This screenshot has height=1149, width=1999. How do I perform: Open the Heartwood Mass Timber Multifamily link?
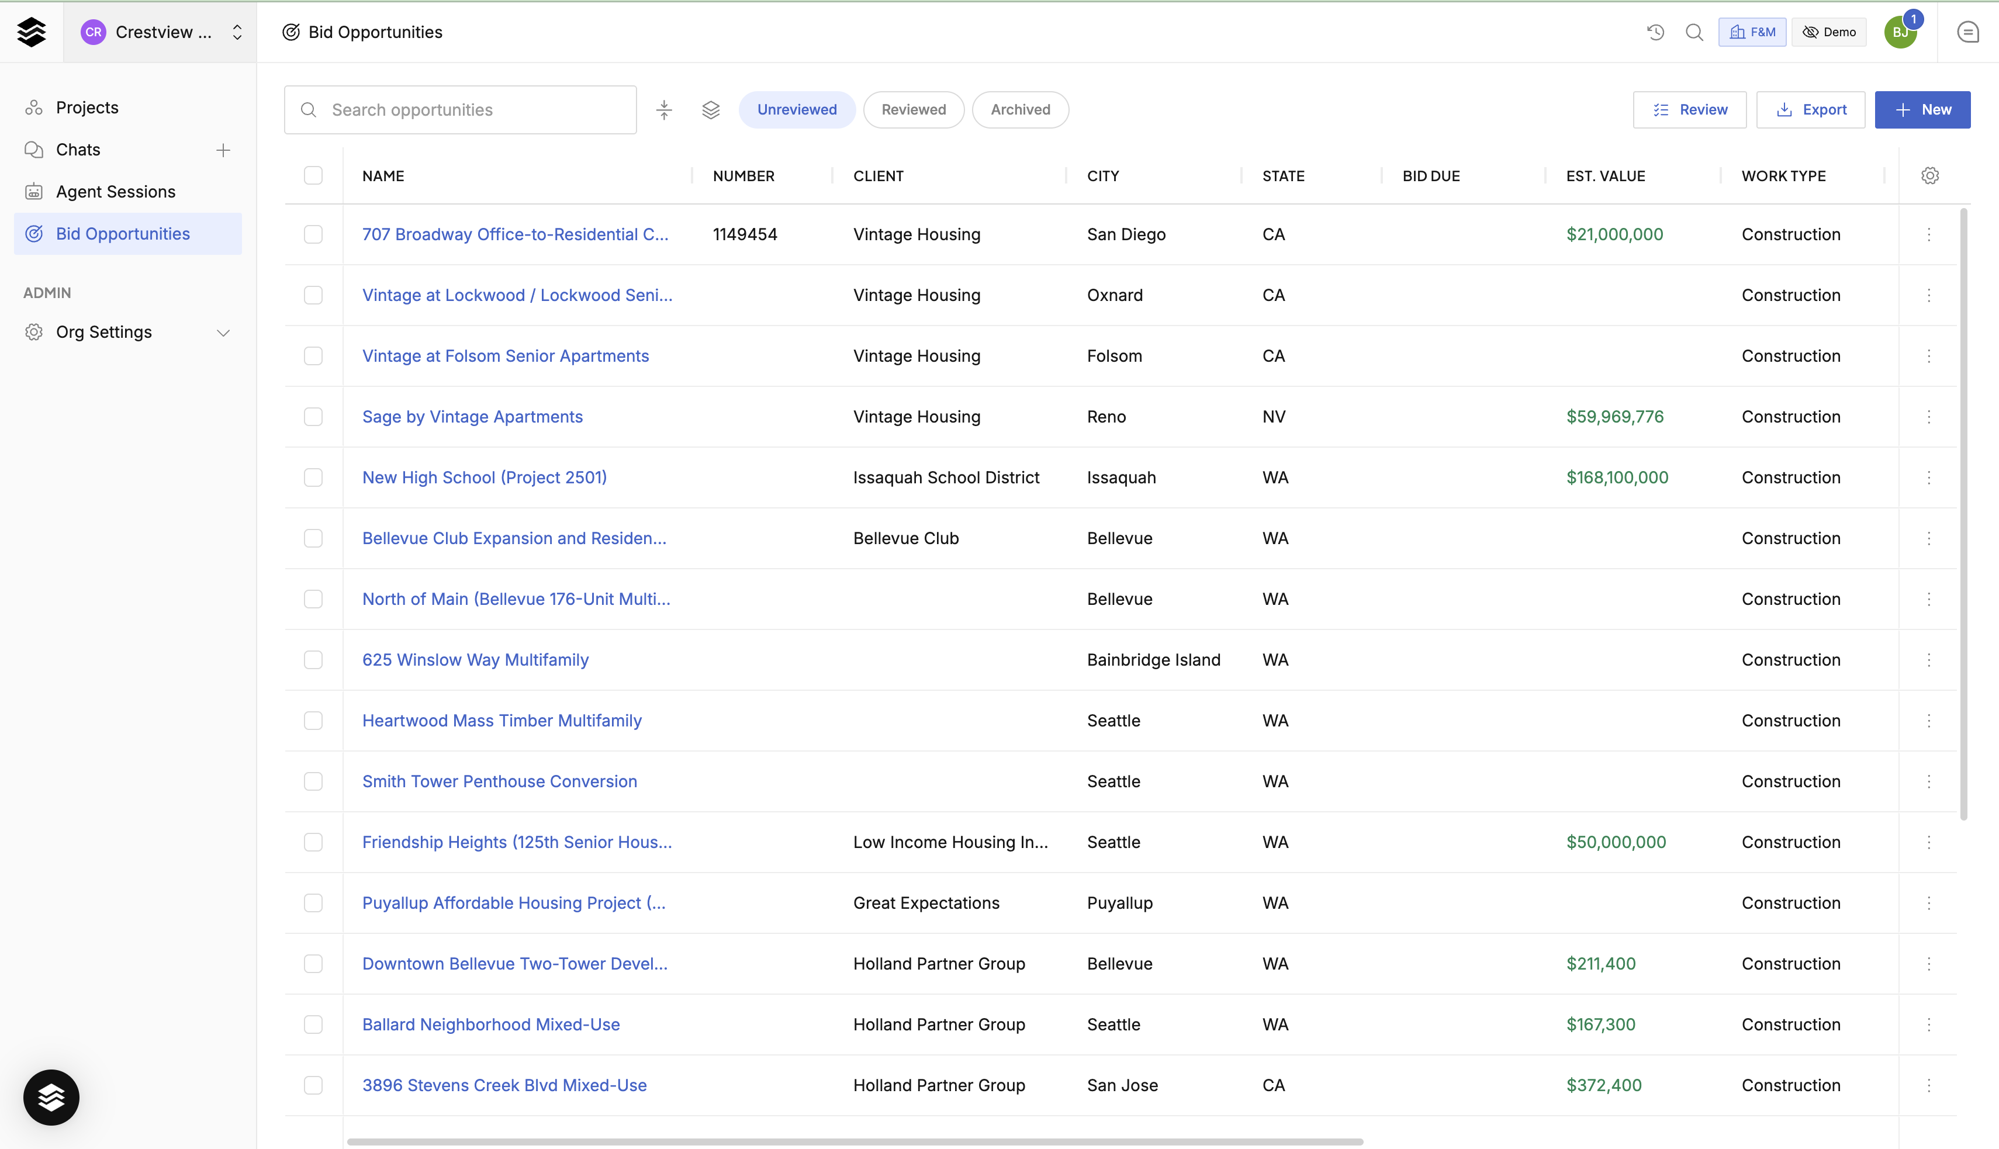[502, 721]
